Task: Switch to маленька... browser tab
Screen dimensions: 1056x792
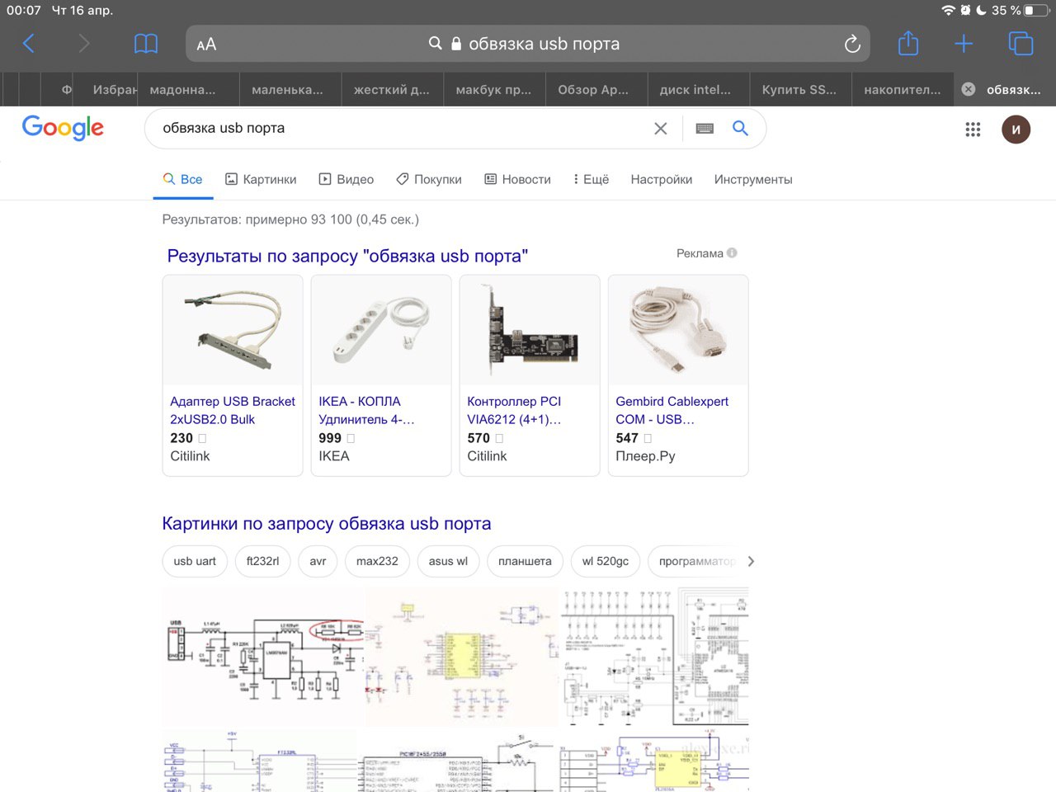Action: coord(290,89)
